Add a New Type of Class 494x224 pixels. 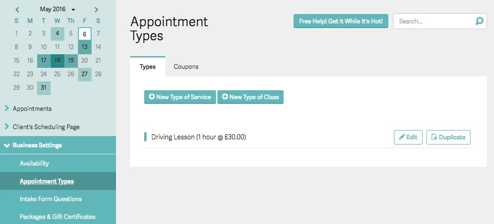(250, 97)
